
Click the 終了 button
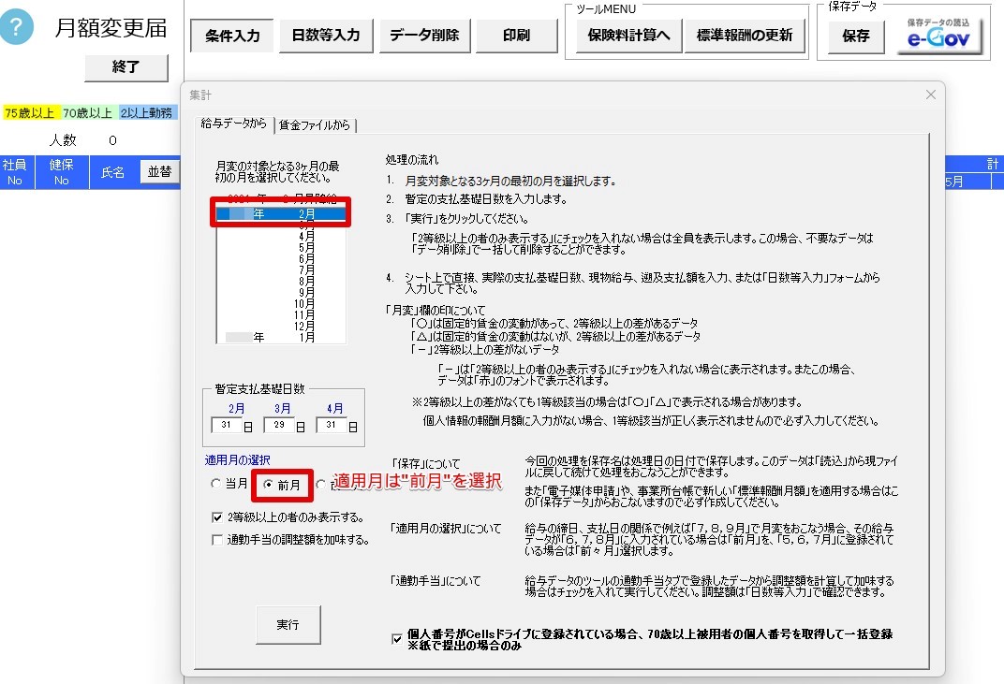tap(126, 67)
